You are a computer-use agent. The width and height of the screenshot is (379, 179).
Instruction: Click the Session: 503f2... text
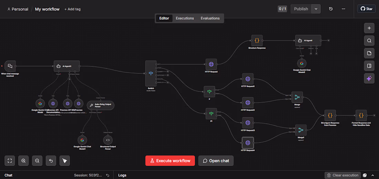[x=88, y=175]
